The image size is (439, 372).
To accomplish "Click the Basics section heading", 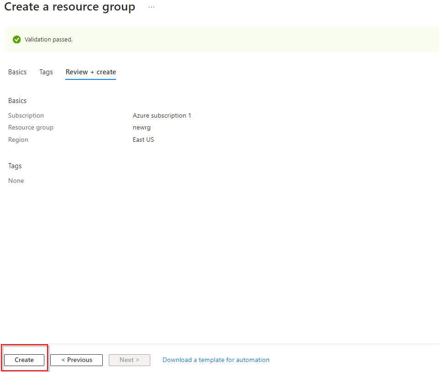I will pyautogui.click(x=17, y=101).
